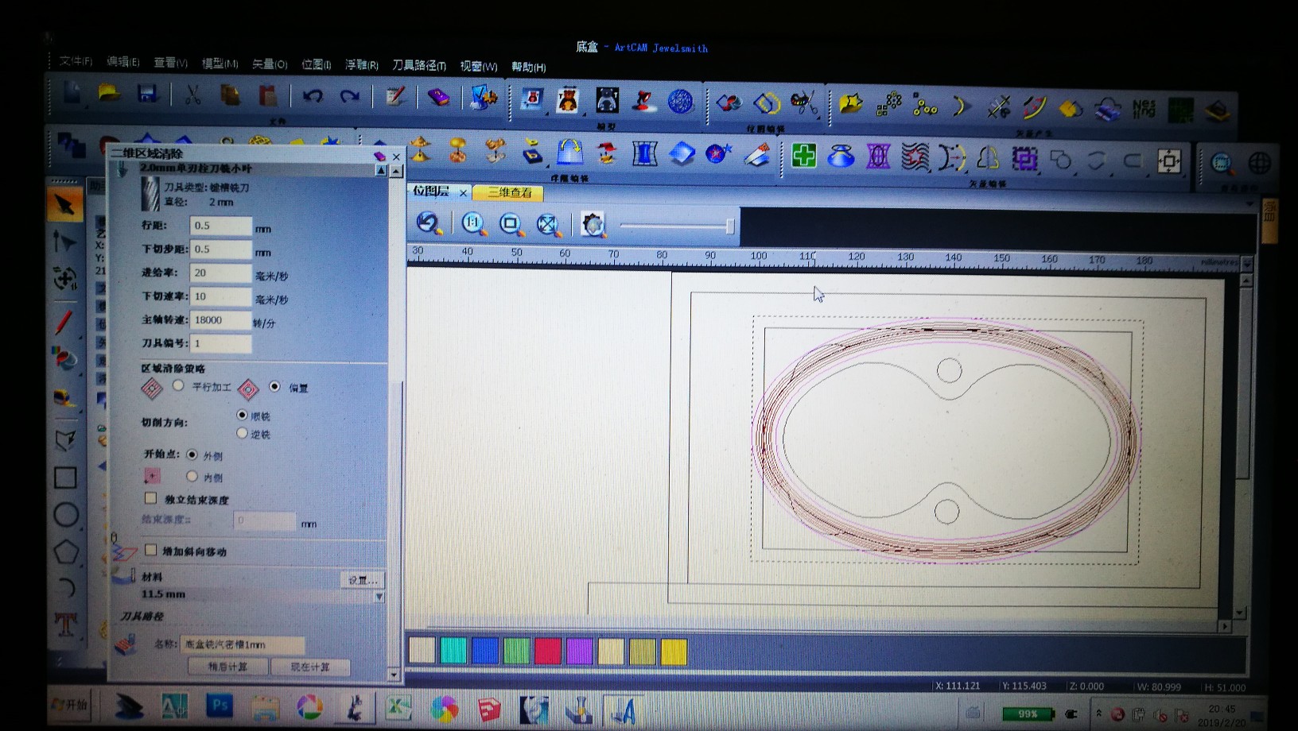Fit view with zoom-all arrows icon
Image resolution: width=1298 pixels, height=731 pixels.
[x=548, y=226]
